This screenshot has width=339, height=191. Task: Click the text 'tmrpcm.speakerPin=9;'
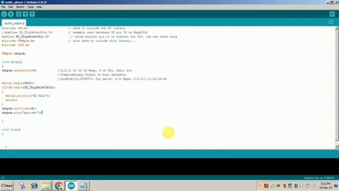click(x=19, y=71)
